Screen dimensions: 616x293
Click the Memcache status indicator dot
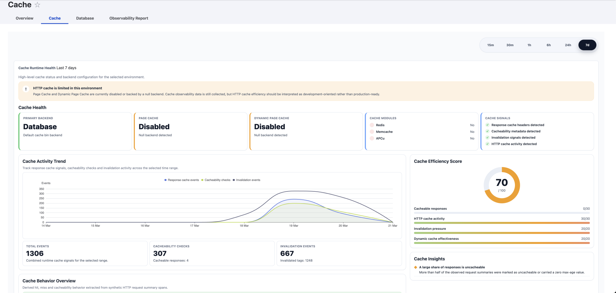372,132
